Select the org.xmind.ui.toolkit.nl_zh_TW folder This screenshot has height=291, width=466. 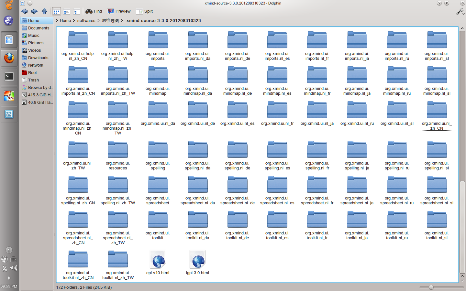coord(118,265)
